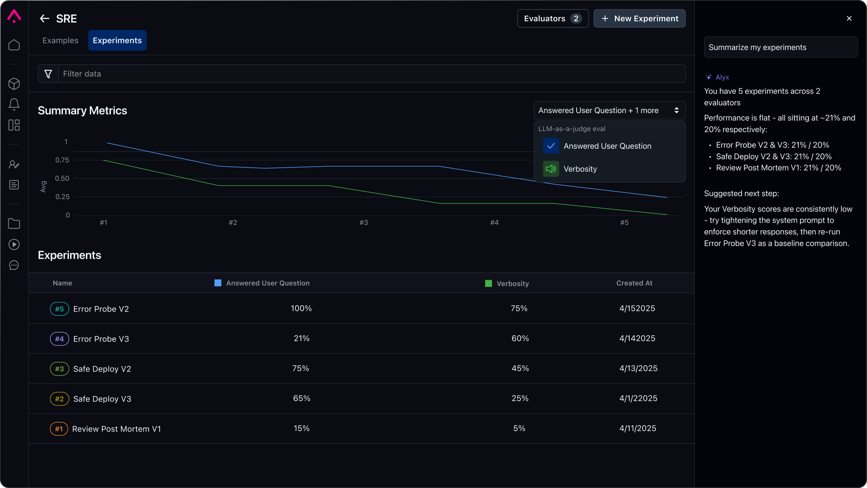Open the document list icon in sidebar
This screenshot has width=867, height=488.
[14, 185]
